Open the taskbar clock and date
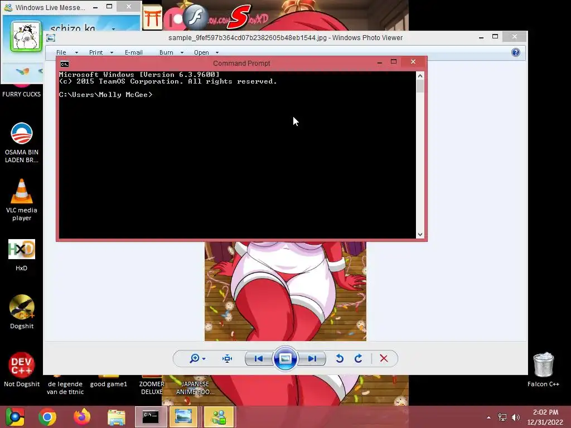Screen dimensions: 571x428 click(545, 417)
